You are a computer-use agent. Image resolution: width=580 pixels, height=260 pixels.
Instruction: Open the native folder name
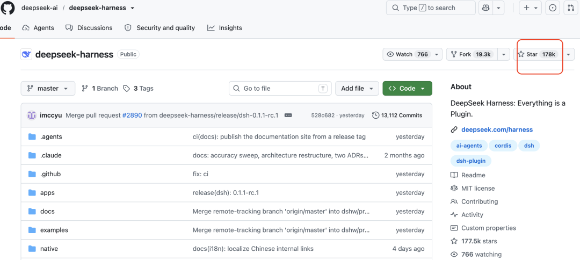tap(49, 249)
